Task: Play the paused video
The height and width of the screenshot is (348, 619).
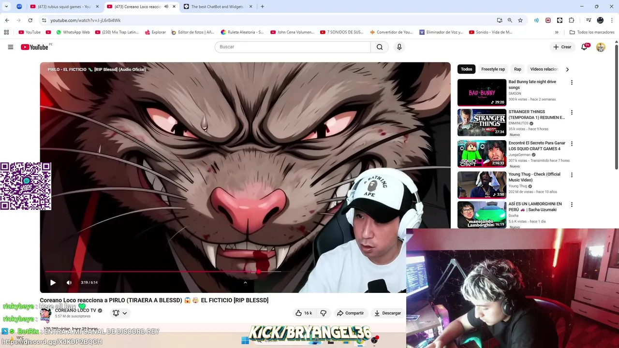Action: 53,282
